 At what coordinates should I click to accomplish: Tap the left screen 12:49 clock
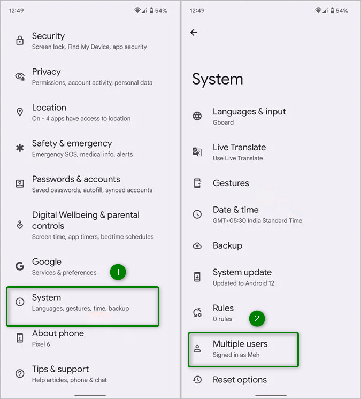(16, 11)
